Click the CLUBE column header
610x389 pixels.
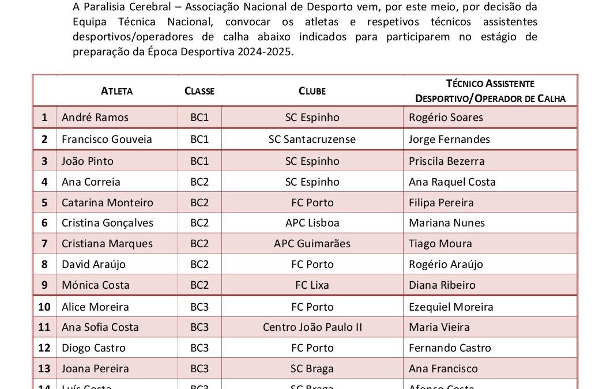(x=312, y=91)
